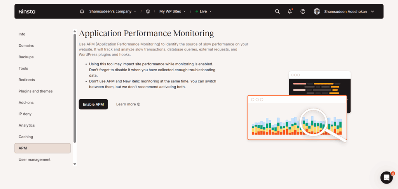
Task: Expand the My WP Sites dropdown
Action: pos(172,11)
